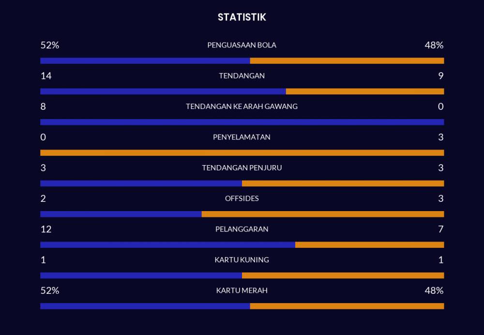Image resolution: width=484 pixels, height=335 pixels.
Task: Click the blue TENDANGAN bar segment
Action: [x=163, y=91]
